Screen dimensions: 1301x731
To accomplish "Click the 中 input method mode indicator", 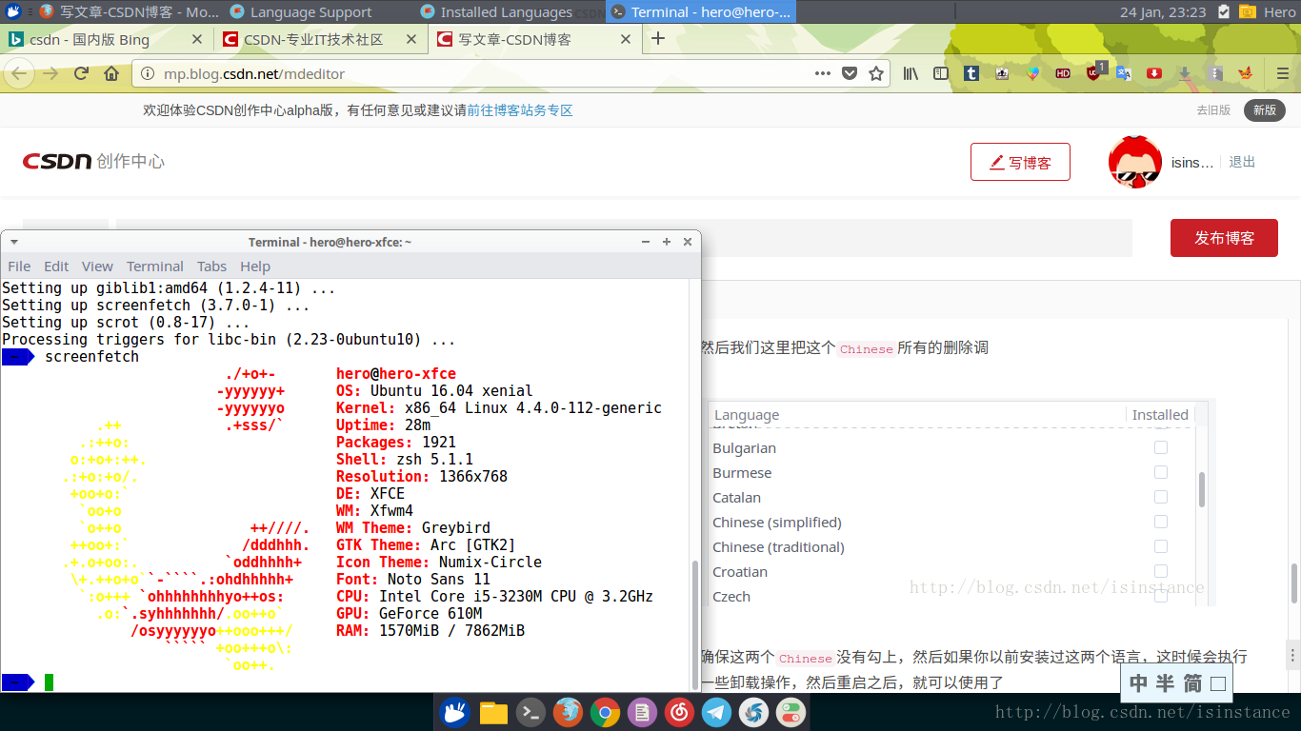I will point(1139,682).
